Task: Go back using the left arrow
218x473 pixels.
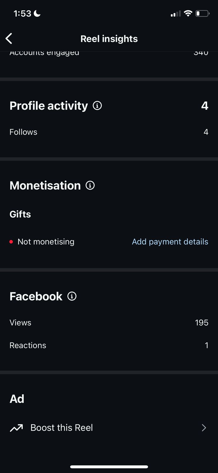Action: [9, 38]
